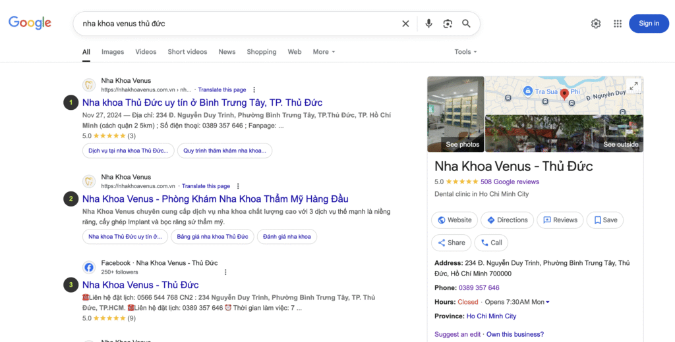Switch to the Images tab
The image size is (675, 342).
(113, 51)
